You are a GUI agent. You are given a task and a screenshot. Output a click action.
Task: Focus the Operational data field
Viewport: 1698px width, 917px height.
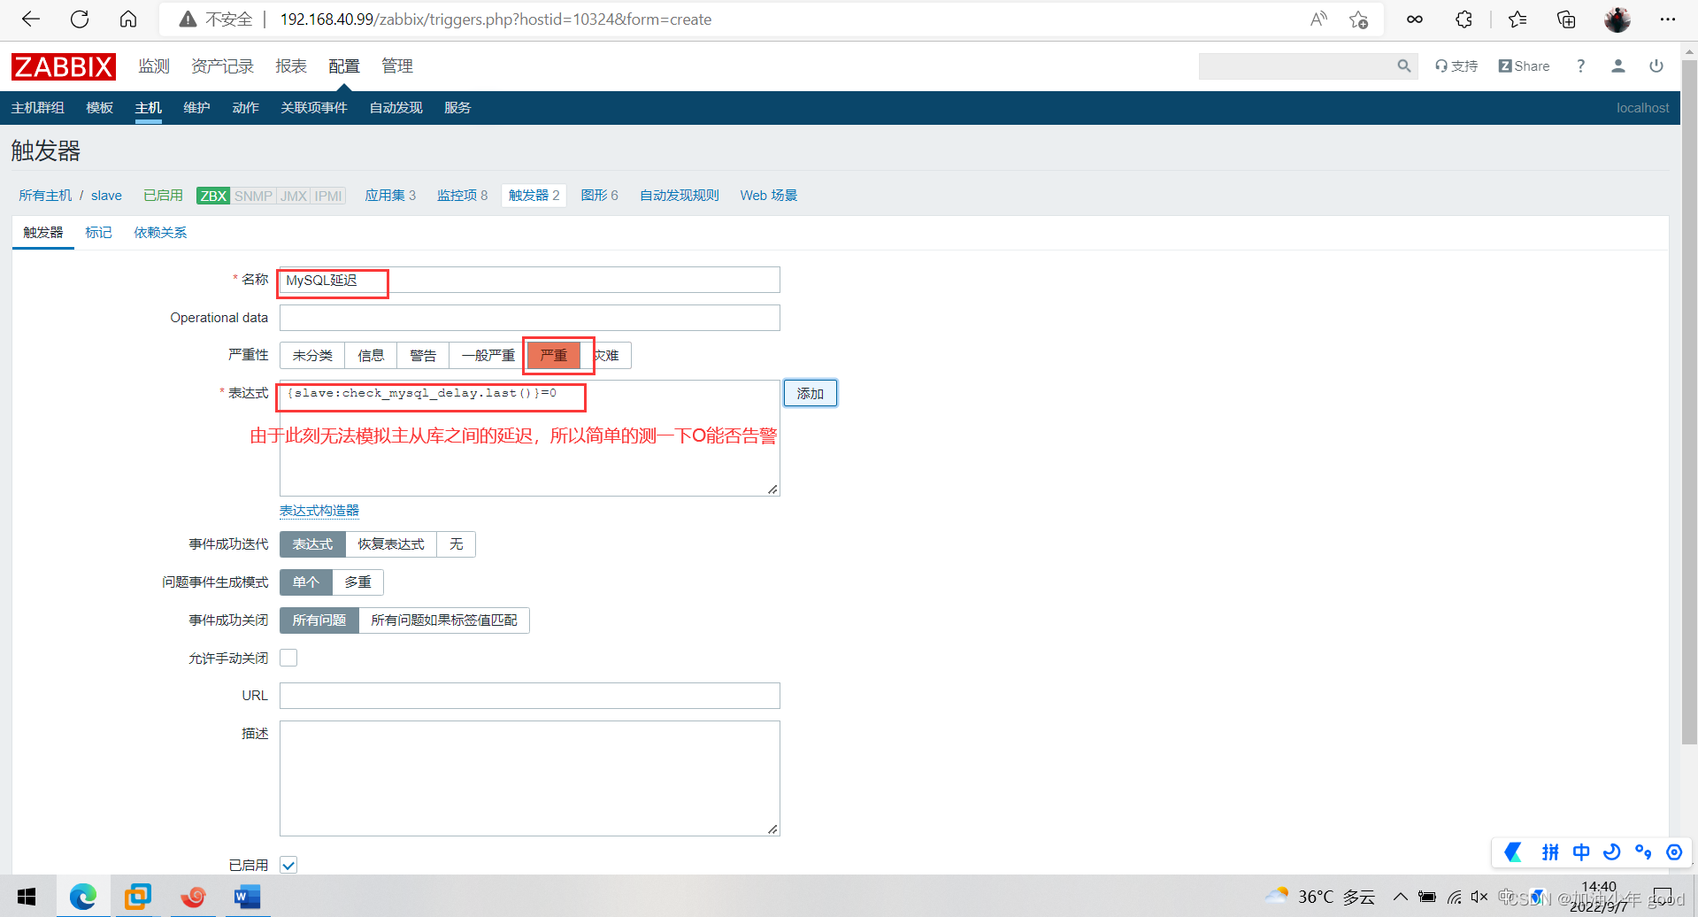click(x=530, y=318)
